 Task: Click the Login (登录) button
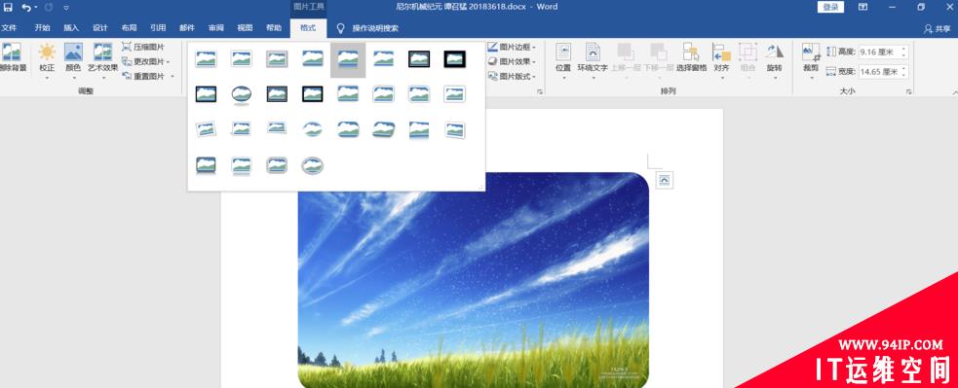point(830,7)
